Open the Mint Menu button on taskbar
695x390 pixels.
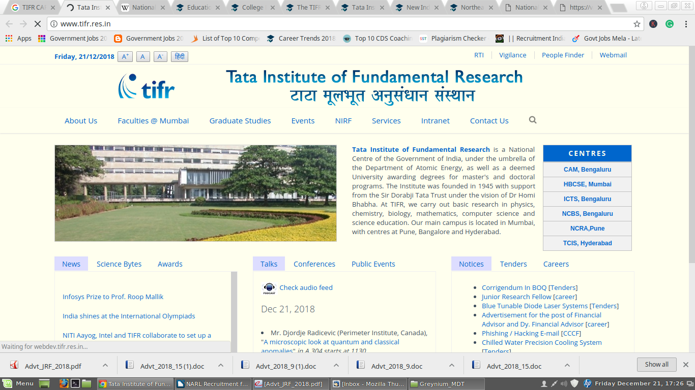[18, 383]
